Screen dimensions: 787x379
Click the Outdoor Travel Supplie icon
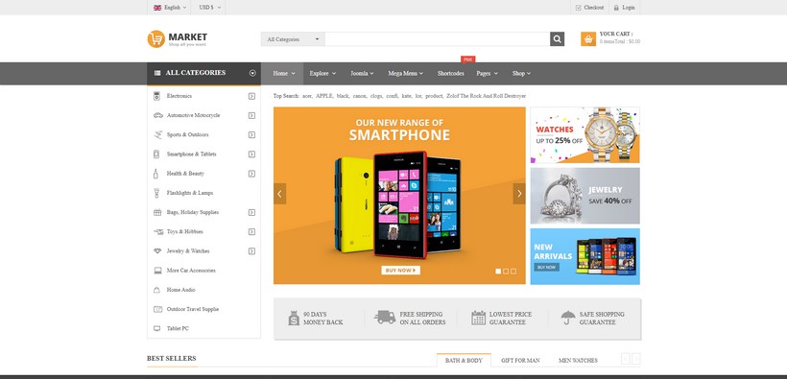tap(157, 309)
